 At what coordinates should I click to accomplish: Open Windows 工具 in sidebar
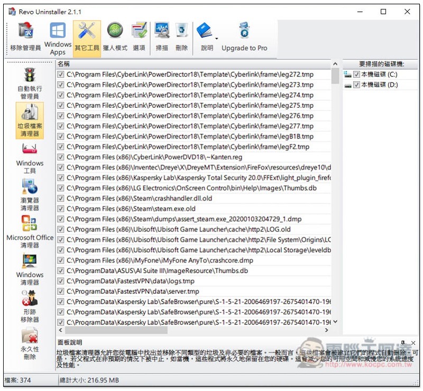click(x=30, y=159)
